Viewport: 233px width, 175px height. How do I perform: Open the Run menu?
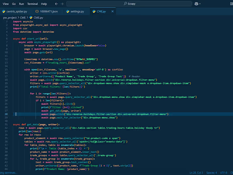coord(21,4)
